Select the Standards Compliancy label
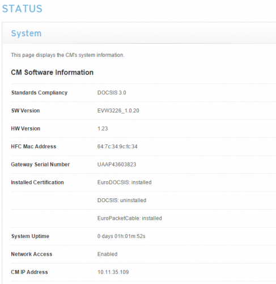This screenshot has height=284, width=276. (39, 93)
